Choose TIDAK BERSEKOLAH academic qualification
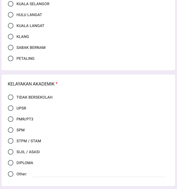This screenshot has height=189, width=177. [x=11, y=97]
